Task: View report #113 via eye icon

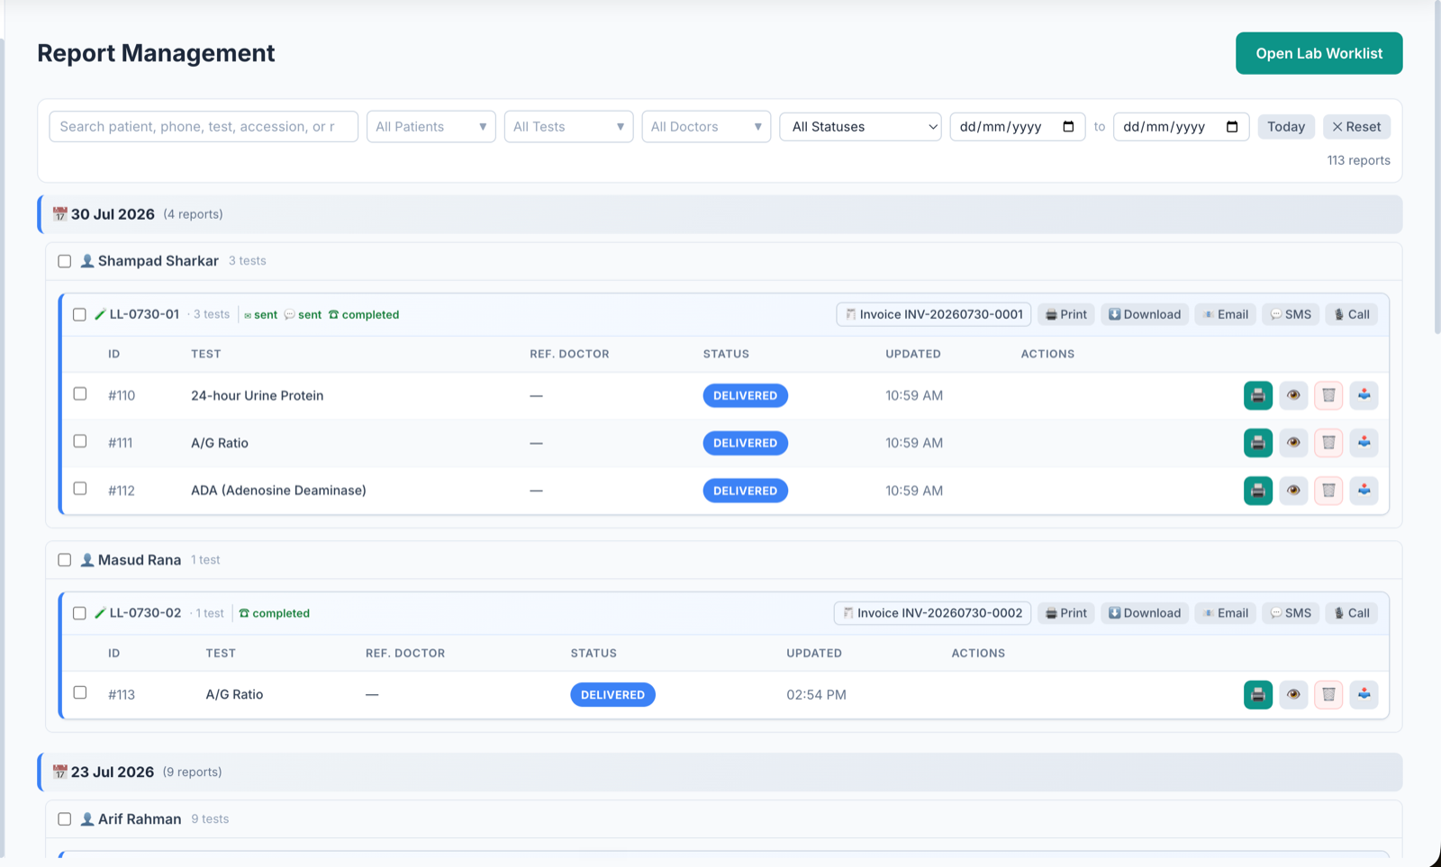Action: click(x=1293, y=694)
